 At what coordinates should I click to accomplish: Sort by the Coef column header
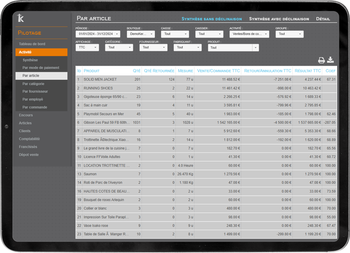click(x=330, y=71)
